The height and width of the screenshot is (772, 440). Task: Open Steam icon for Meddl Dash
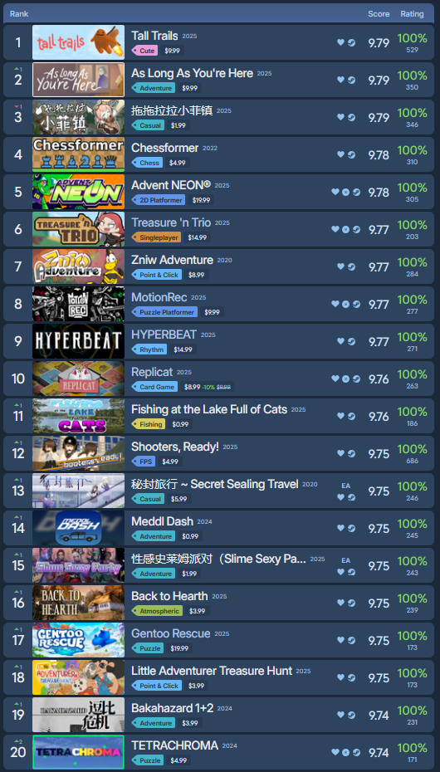(x=351, y=528)
